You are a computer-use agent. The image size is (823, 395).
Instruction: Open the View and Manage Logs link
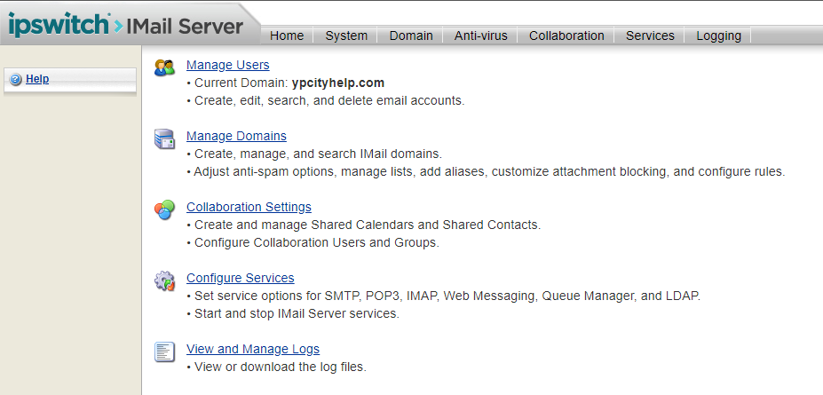[x=252, y=349]
